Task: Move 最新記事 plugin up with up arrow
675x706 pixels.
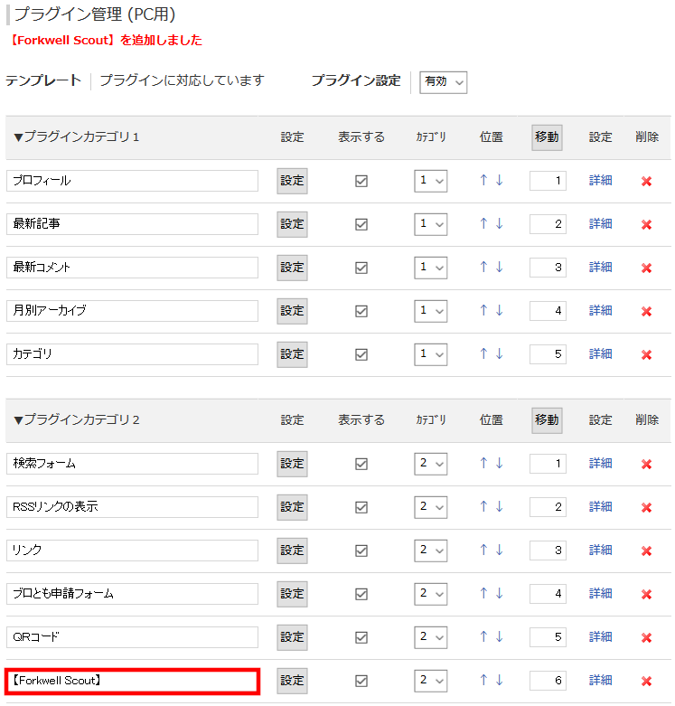Action: [x=483, y=223]
